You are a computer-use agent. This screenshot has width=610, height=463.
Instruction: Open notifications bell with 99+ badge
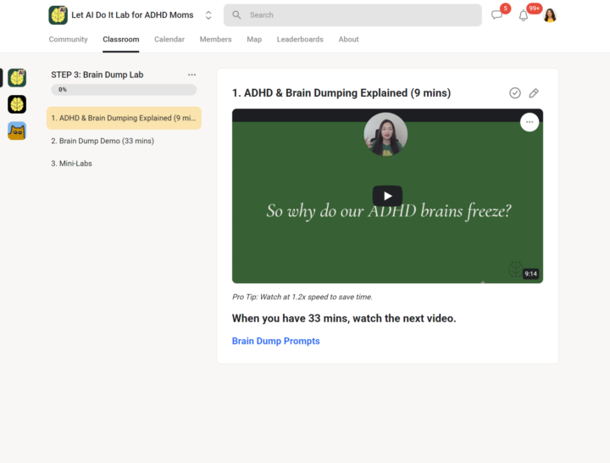tap(524, 15)
